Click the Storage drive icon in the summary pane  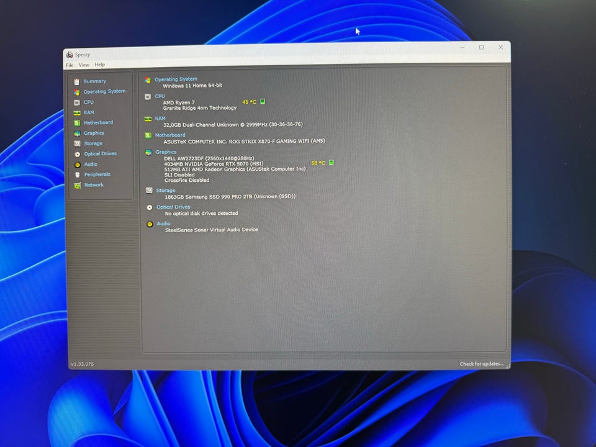149,191
